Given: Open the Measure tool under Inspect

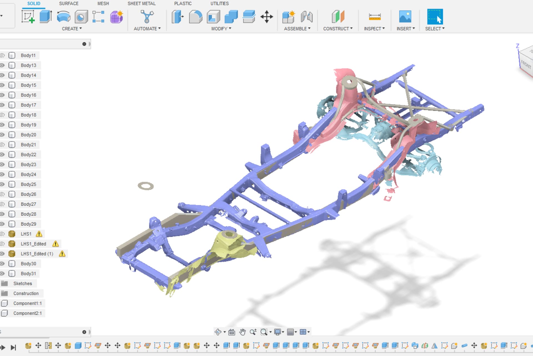Looking at the screenshot, I should pos(374,17).
